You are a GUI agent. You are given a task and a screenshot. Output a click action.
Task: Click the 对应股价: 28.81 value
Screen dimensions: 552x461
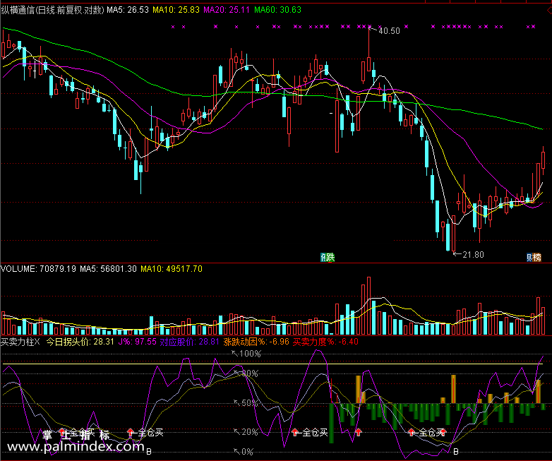tap(189, 342)
